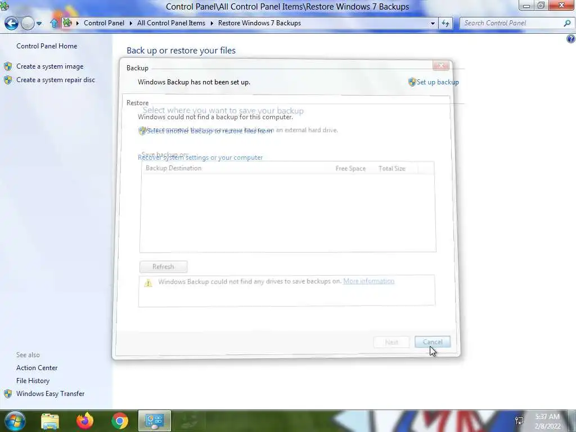This screenshot has width=576, height=432.
Task: Open Action Center link
Action: coord(37,368)
